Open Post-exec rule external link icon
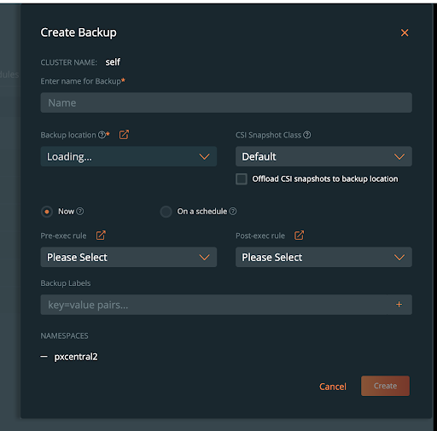437x431 pixels. tap(299, 236)
